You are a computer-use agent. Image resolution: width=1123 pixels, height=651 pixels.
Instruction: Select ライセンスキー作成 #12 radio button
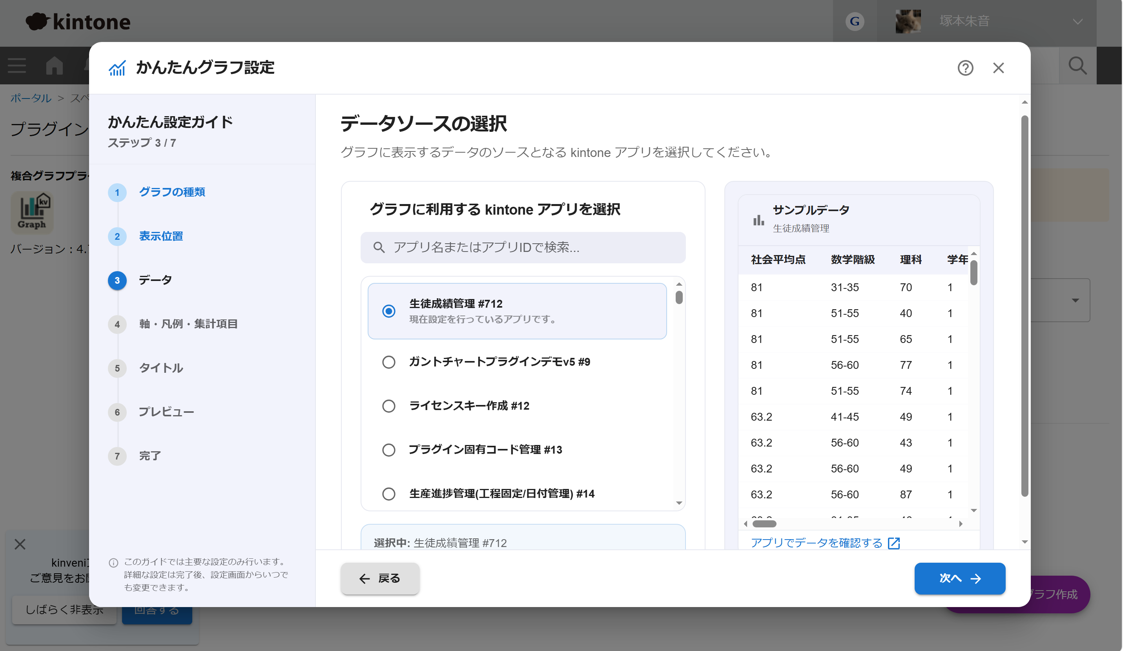coord(388,406)
